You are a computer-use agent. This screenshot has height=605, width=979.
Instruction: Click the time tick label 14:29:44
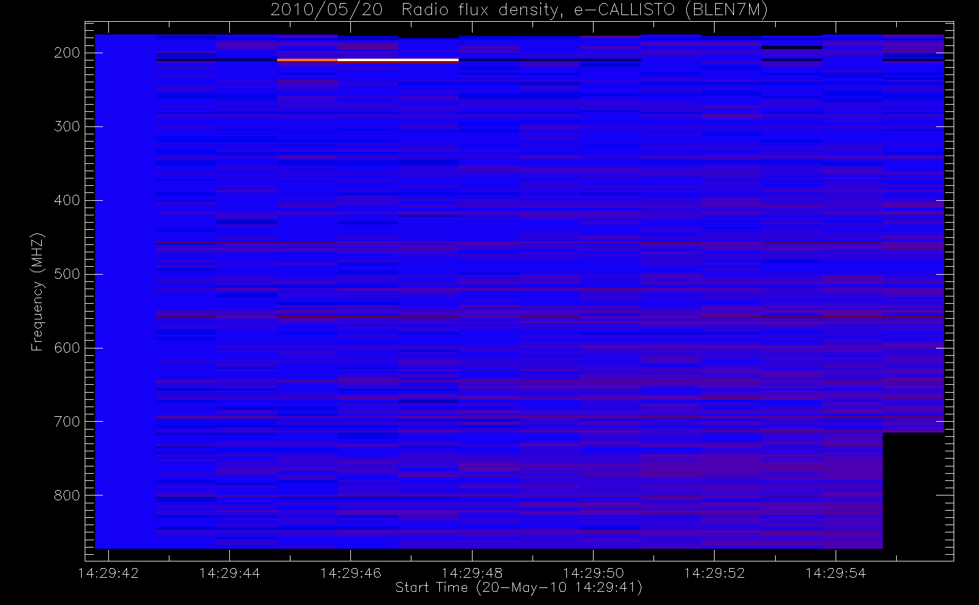click(x=229, y=573)
